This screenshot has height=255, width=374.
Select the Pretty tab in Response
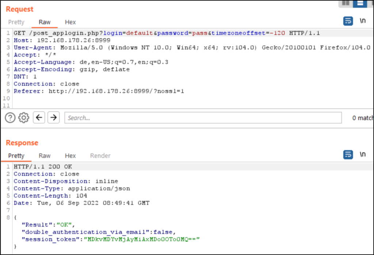[x=16, y=156]
